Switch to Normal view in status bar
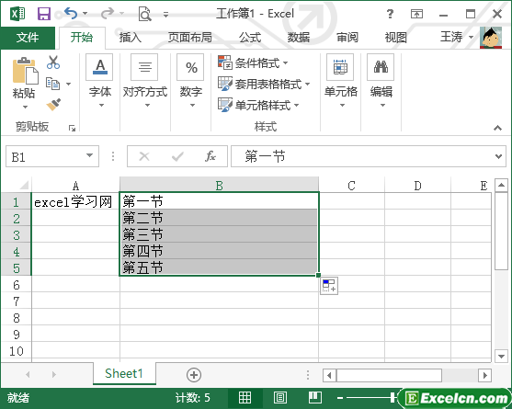Image resolution: width=512 pixels, height=409 pixels. (x=245, y=398)
